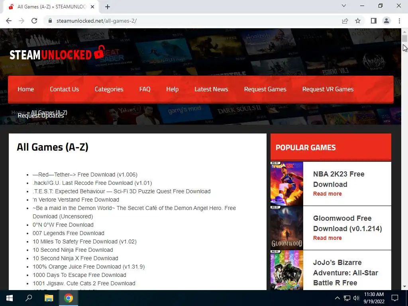
Task: Click Read more under Gloomwood
Action: 328,238
